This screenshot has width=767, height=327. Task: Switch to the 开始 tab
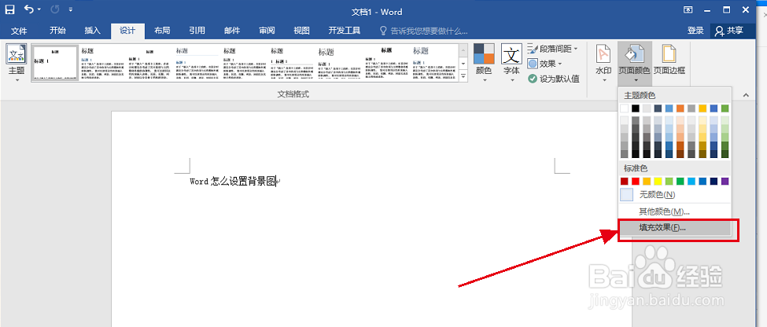point(57,31)
